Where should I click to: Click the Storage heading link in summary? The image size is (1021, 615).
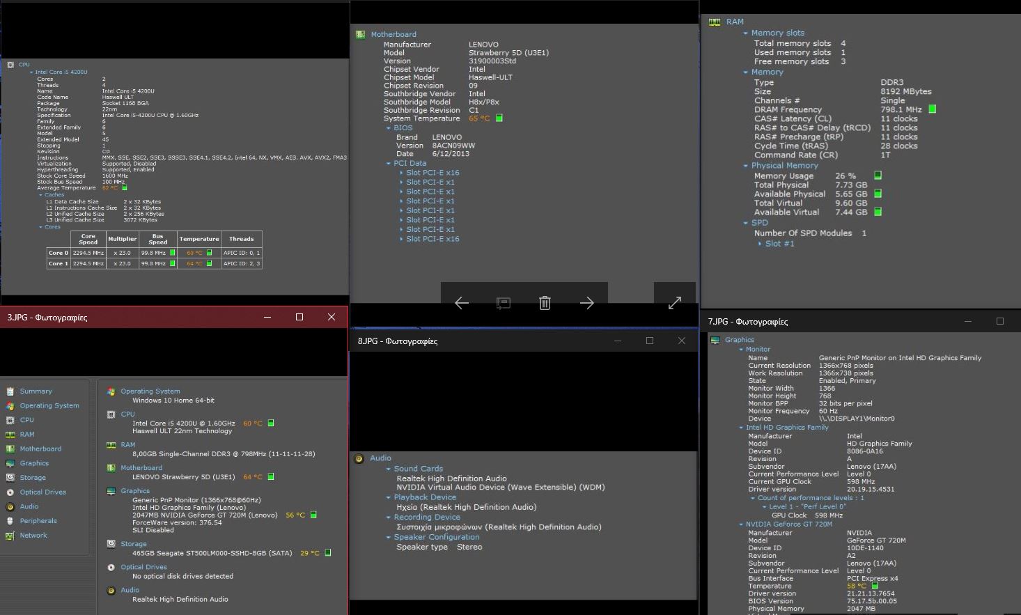pos(134,544)
